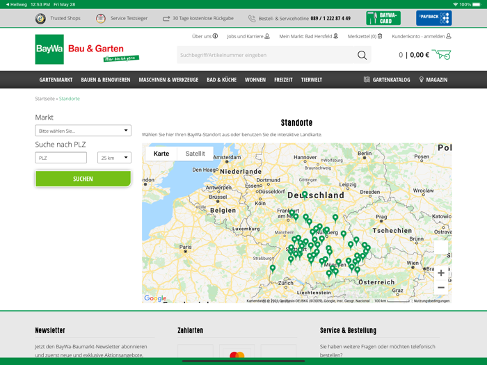Open the Gartenkatalog link
The image size is (487, 365).
tap(387, 80)
